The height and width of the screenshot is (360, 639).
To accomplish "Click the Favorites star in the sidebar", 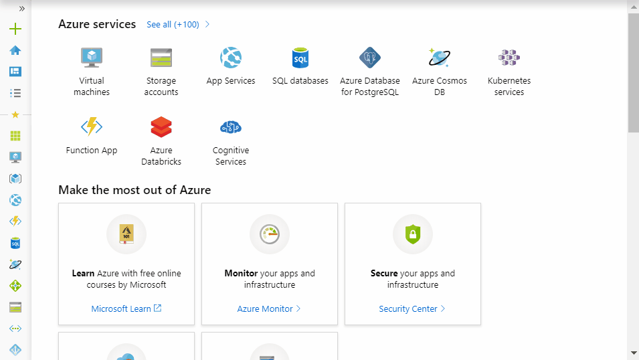I will [15, 114].
